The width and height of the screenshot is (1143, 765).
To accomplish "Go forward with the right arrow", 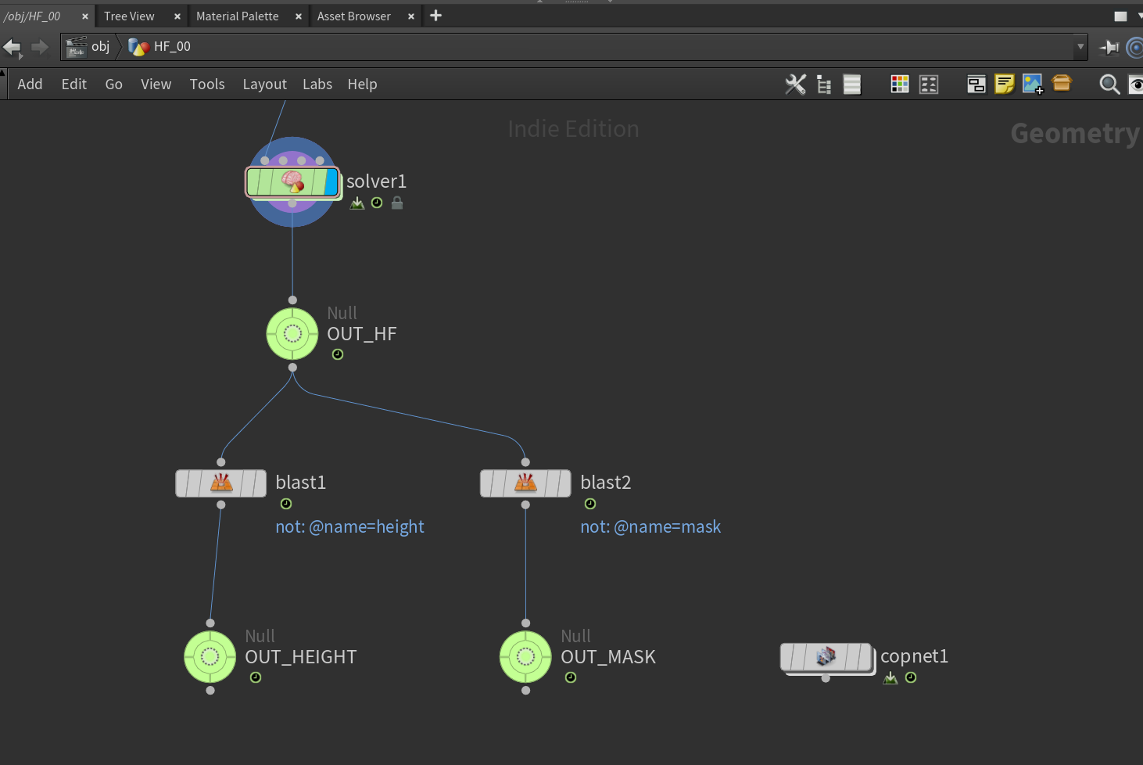I will tap(40, 48).
